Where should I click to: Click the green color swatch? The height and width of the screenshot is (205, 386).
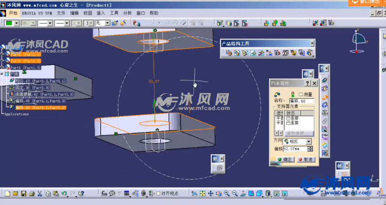click(x=9, y=23)
